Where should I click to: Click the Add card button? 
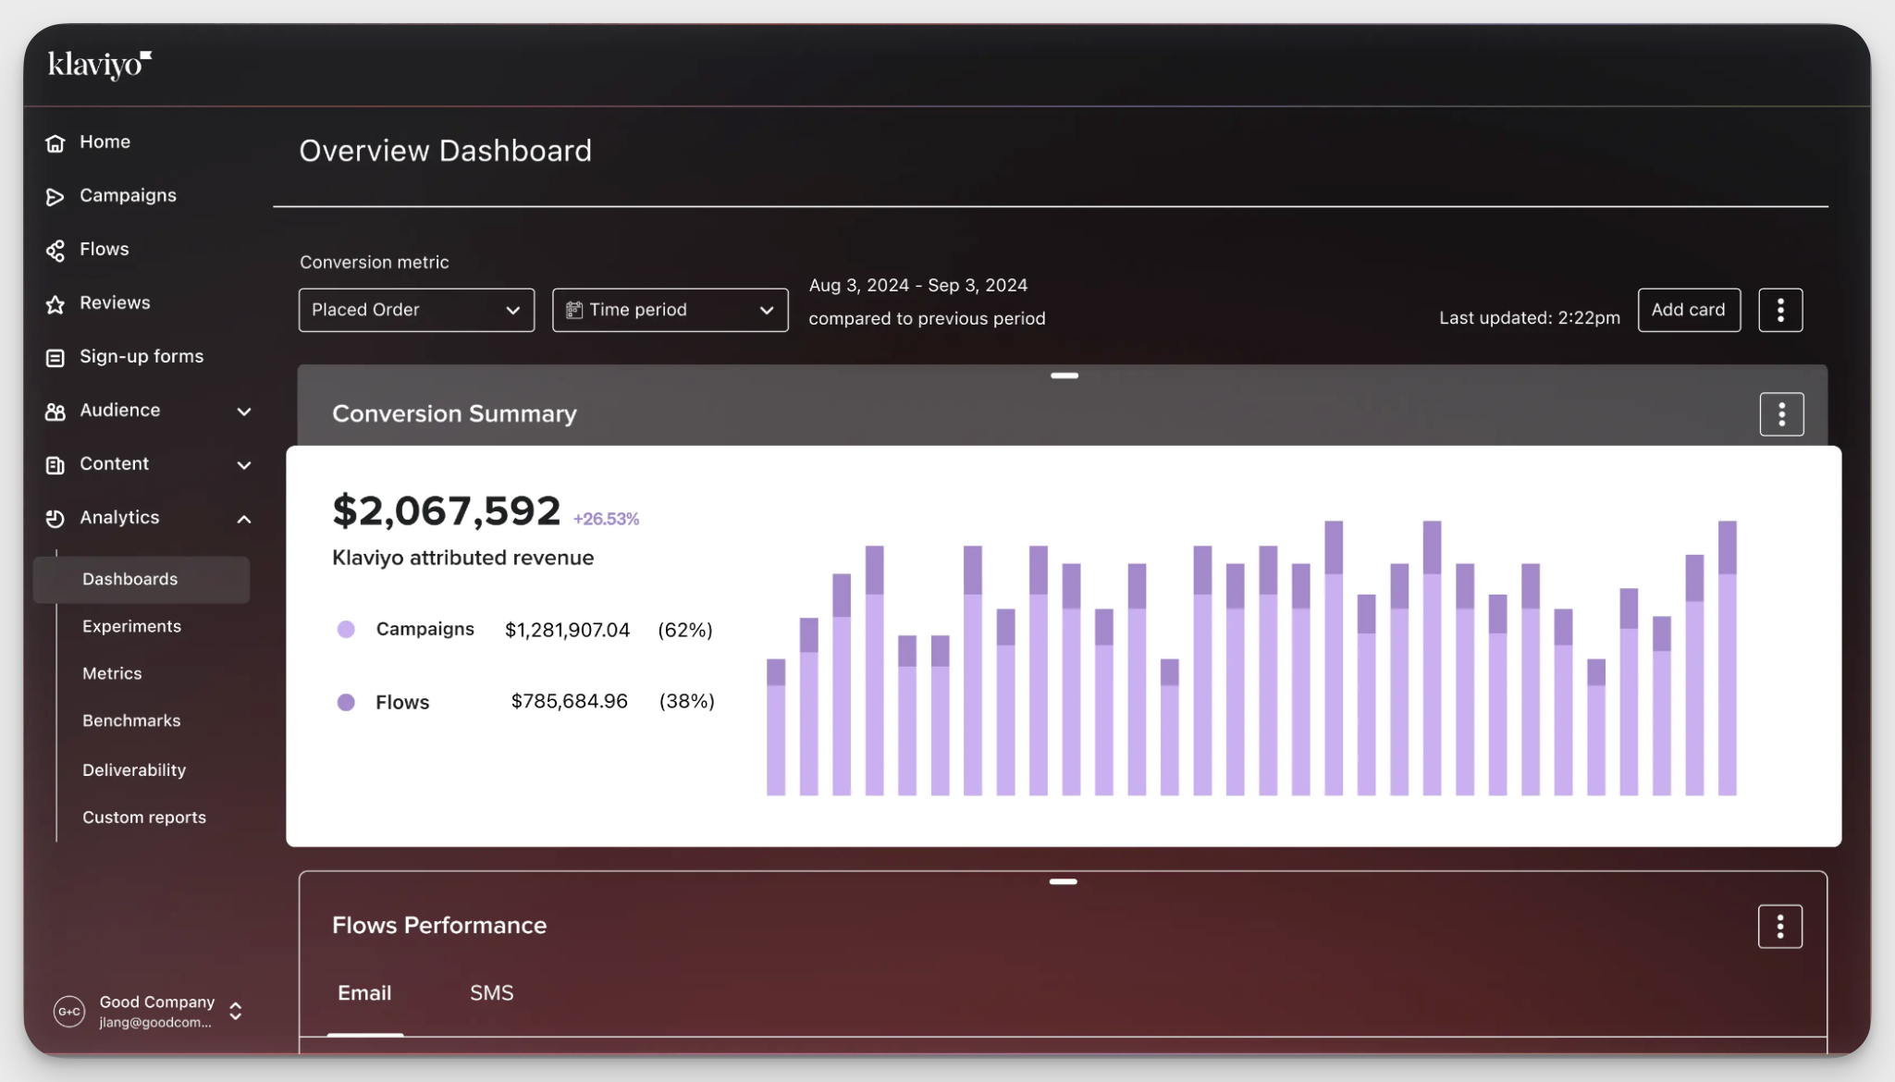tap(1688, 310)
